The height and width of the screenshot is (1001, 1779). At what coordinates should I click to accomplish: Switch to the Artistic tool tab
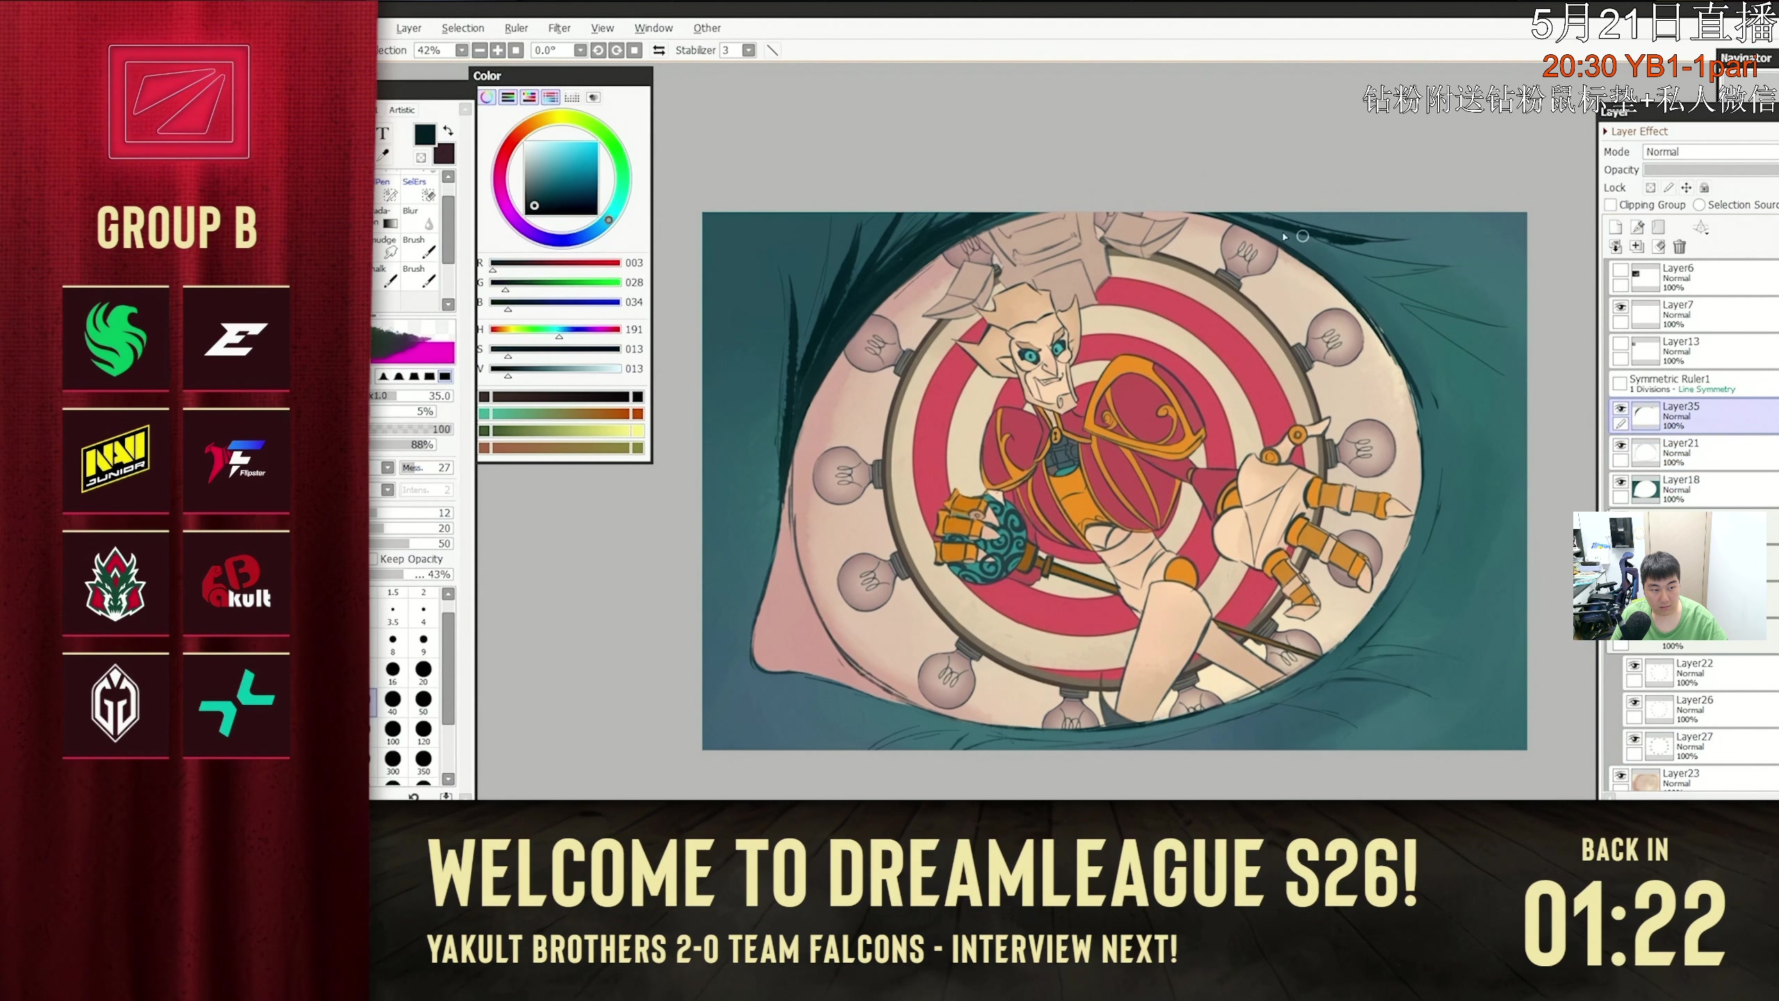click(x=402, y=110)
